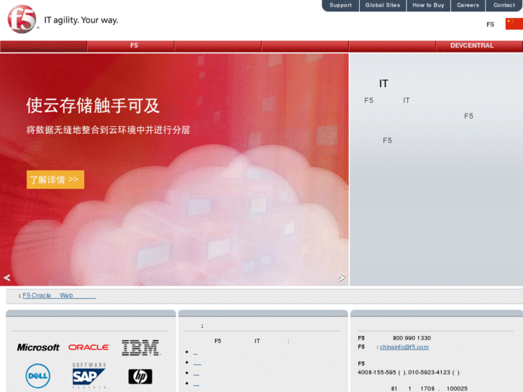This screenshot has width=523, height=392.
Task: Open the F5 tab in red navigation bar
Action: point(130,46)
